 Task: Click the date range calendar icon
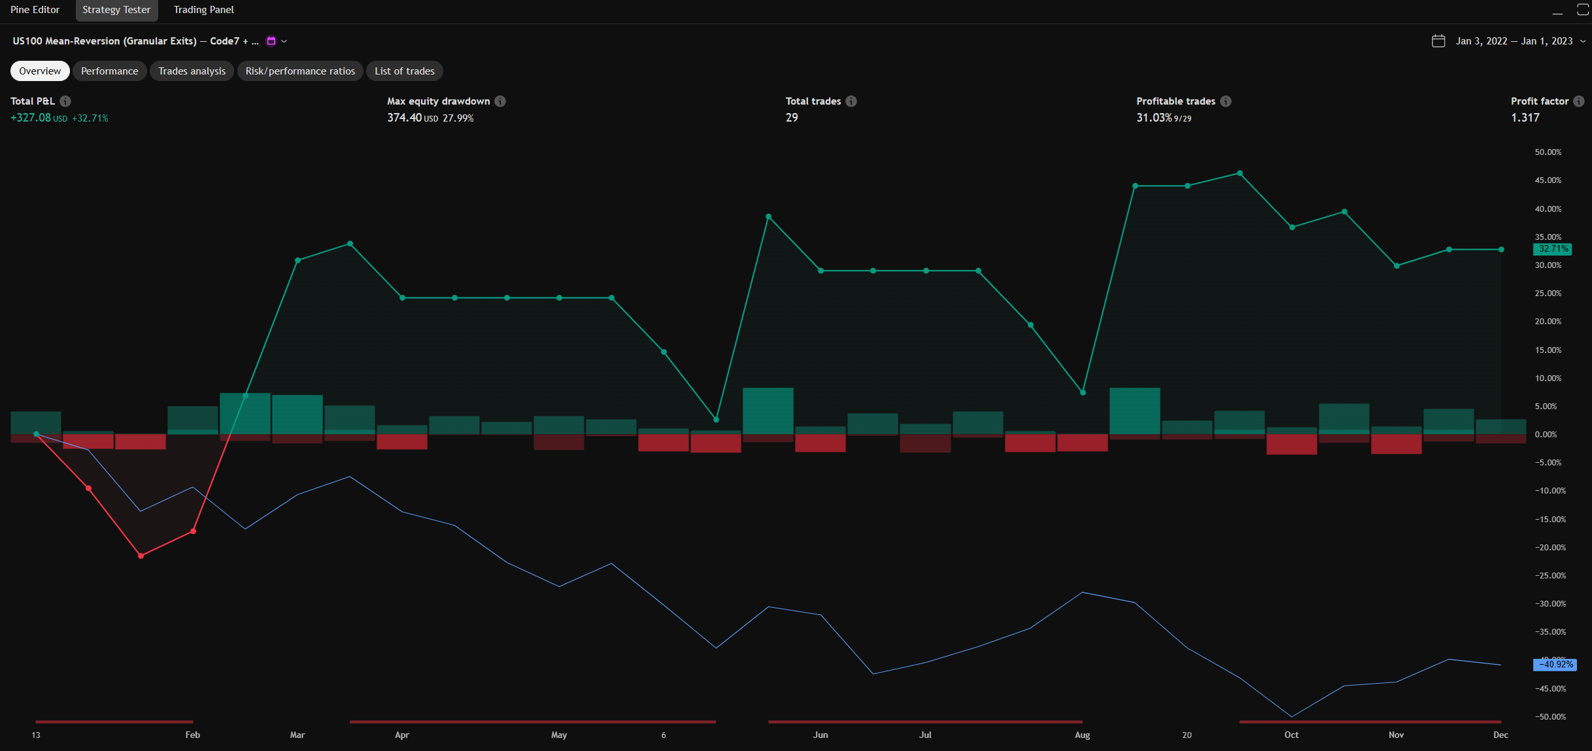click(1438, 41)
